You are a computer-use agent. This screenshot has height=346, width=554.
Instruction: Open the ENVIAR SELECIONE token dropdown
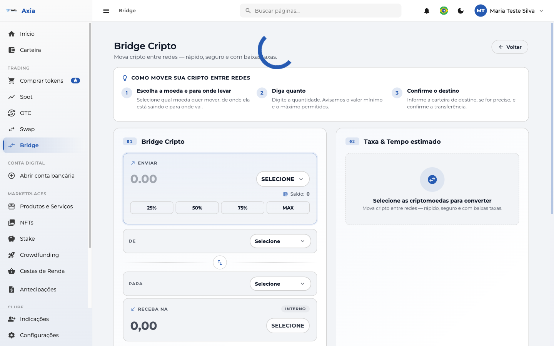click(x=283, y=179)
